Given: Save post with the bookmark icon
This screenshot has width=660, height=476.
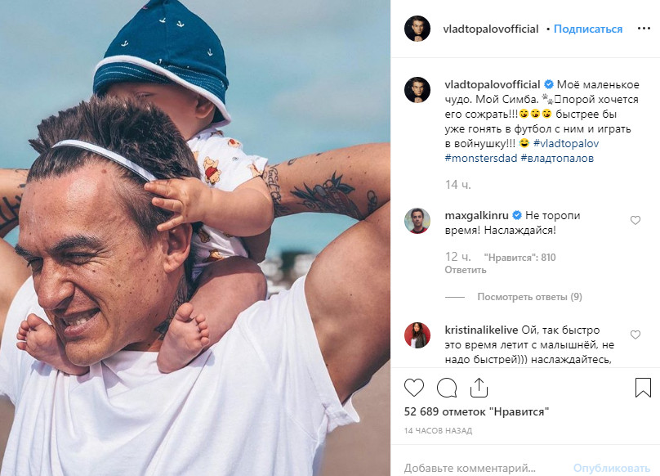Looking at the screenshot, I should [643, 388].
